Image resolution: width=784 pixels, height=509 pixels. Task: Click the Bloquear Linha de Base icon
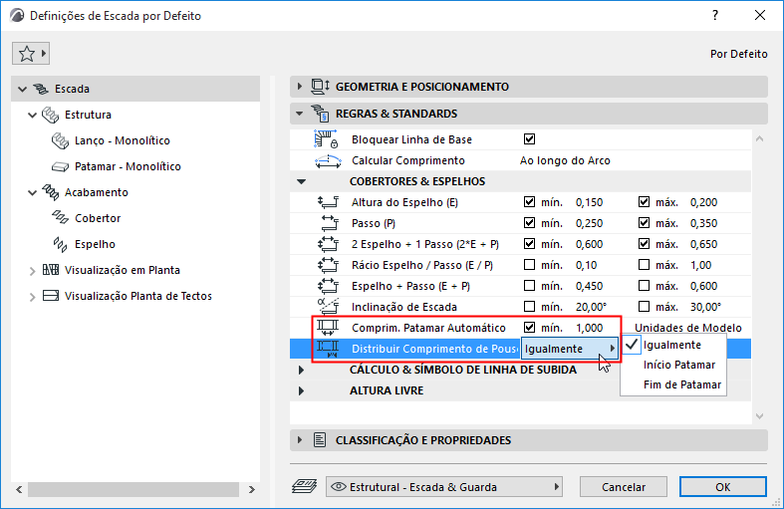(326, 139)
